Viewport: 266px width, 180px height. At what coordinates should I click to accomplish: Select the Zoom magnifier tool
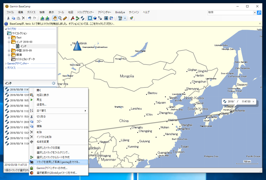point(60,18)
